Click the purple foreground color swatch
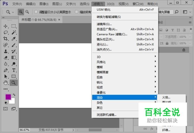Viewport: 194px width, 133px height. (8, 97)
